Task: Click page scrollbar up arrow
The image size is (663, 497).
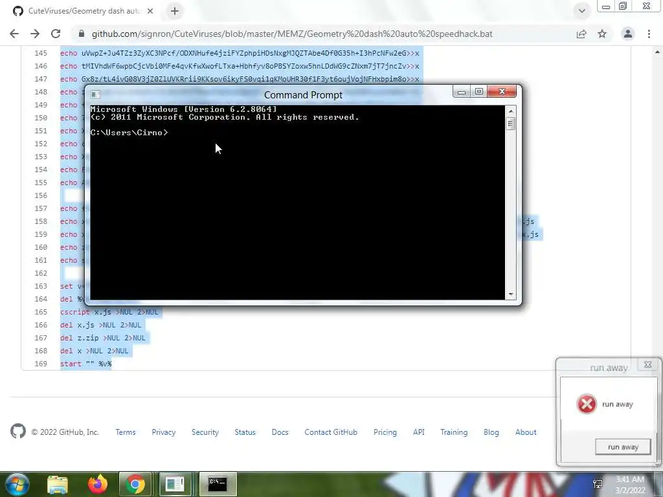Action: point(658,52)
